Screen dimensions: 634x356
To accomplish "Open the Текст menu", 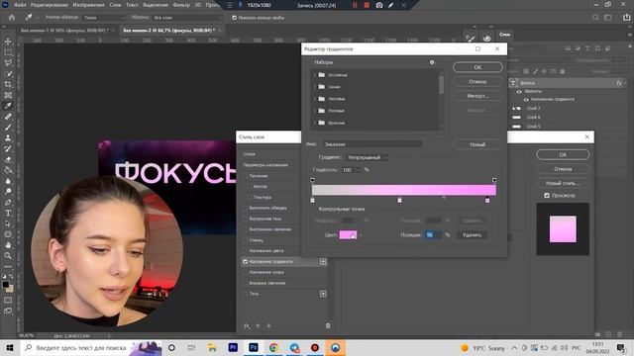I will 132,5.
